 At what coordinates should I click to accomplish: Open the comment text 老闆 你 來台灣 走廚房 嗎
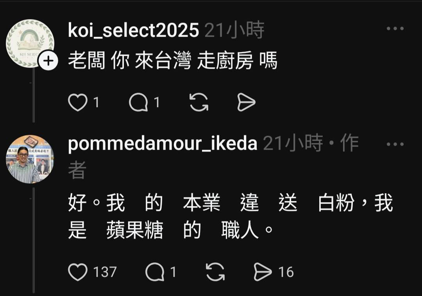(x=173, y=61)
